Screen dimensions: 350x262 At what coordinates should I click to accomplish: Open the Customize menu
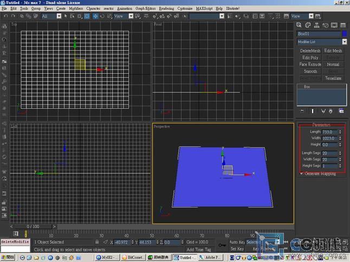185,9
